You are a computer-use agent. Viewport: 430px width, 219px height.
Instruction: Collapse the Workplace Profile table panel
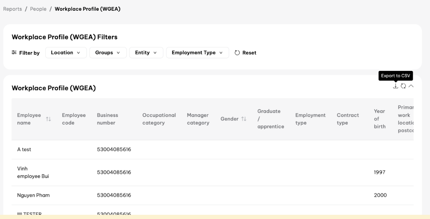point(411,86)
